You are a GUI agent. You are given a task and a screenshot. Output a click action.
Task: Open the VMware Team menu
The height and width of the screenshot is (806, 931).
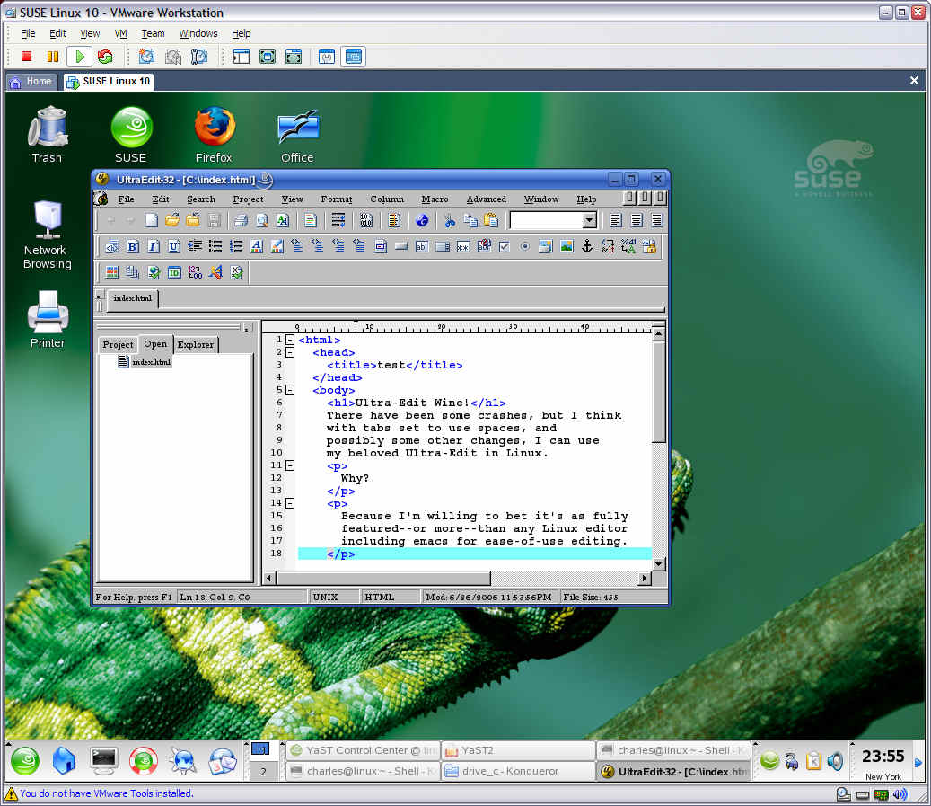tap(153, 33)
